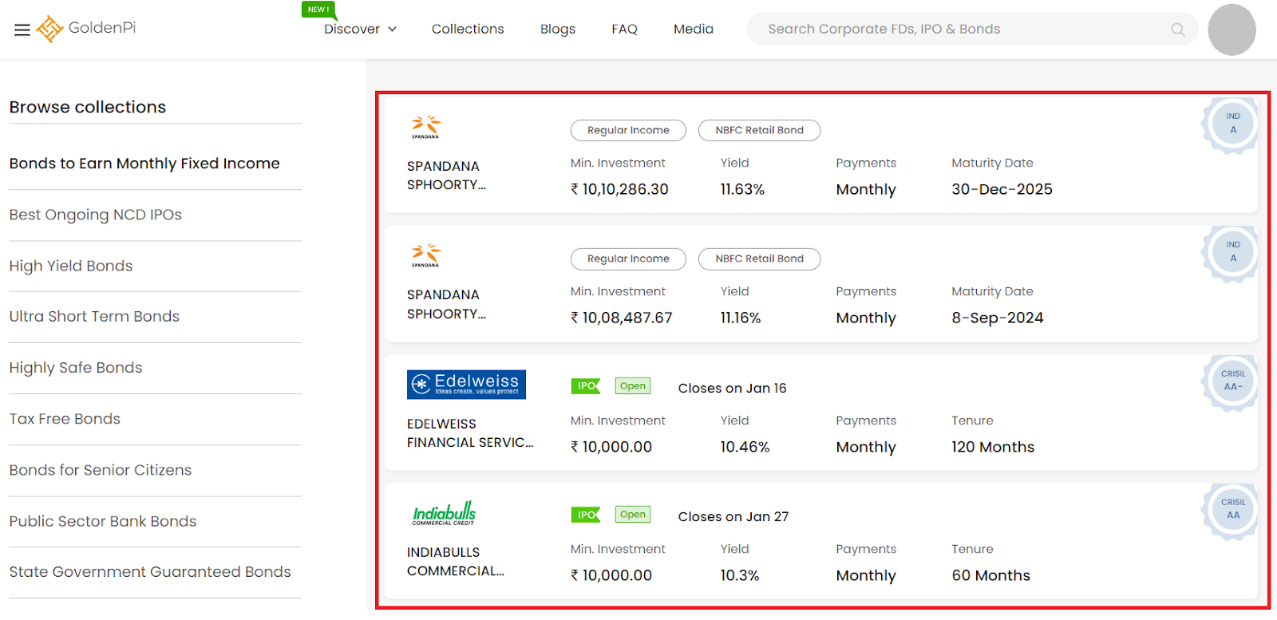Click the IPO tag on Indiabulls card
The width and height of the screenshot is (1277, 620).
click(586, 515)
